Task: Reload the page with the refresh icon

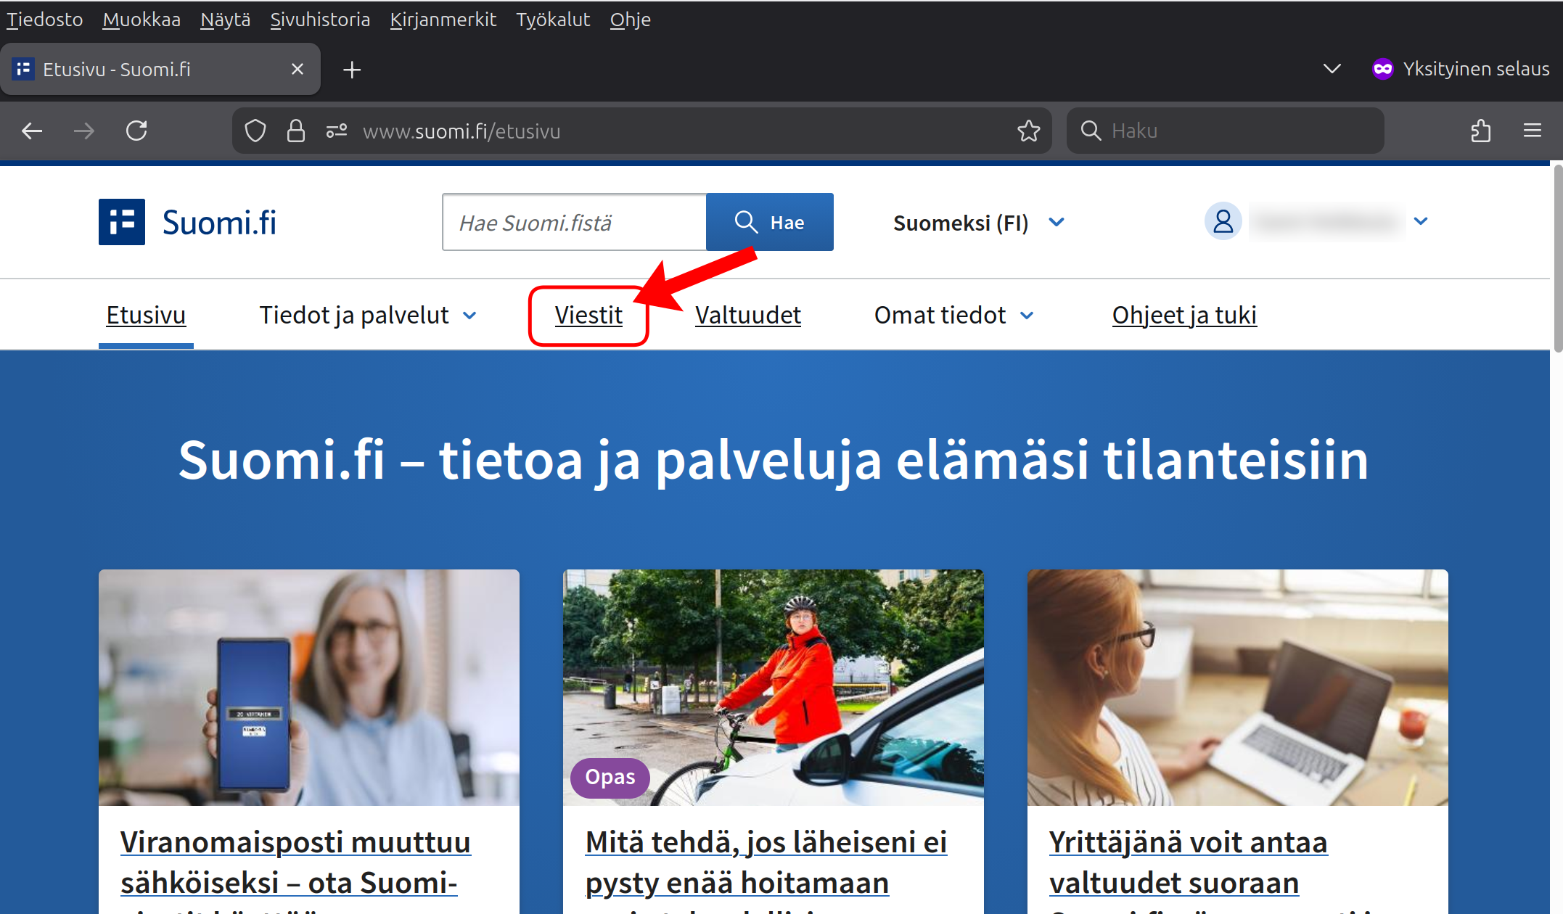Action: [x=136, y=131]
